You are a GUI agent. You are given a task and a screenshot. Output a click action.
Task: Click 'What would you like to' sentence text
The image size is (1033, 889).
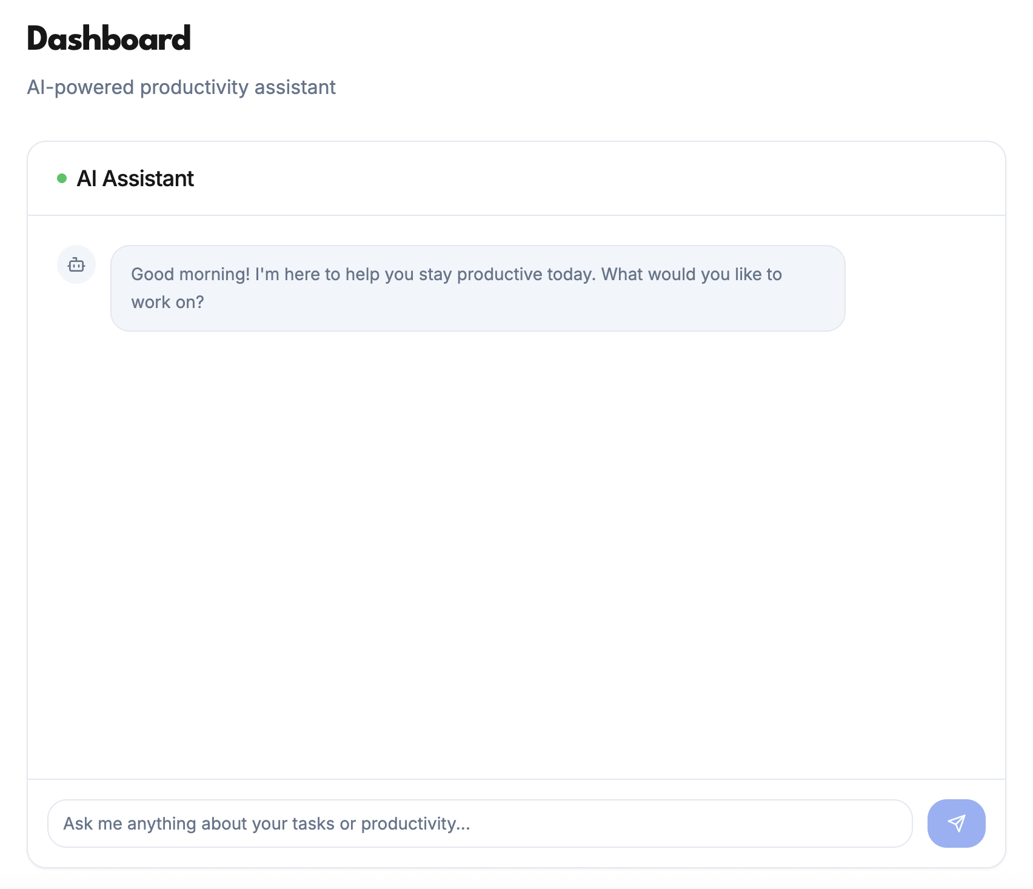pos(692,274)
